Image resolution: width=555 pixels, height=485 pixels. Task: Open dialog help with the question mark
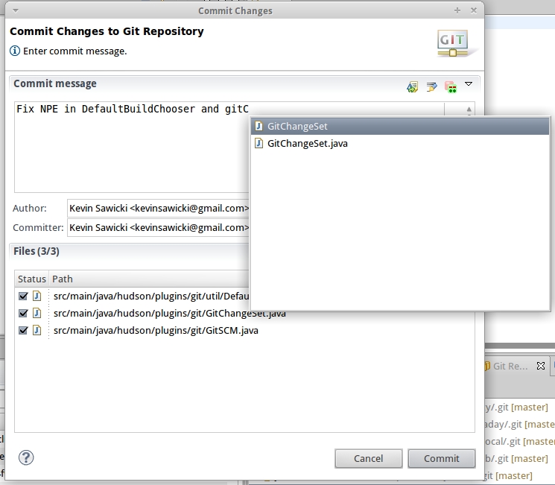(26, 457)
